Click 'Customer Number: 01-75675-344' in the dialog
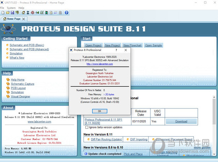 [100, 80]
